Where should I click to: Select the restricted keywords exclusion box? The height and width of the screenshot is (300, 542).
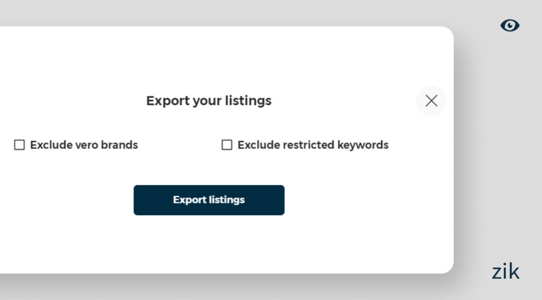pyautogui.click(x=227, y=145)
